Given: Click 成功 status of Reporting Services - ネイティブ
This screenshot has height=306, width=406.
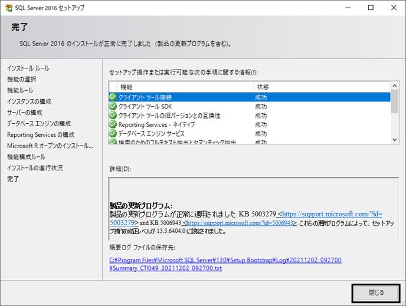Looking at the screenshot, I should coord(261,124).
